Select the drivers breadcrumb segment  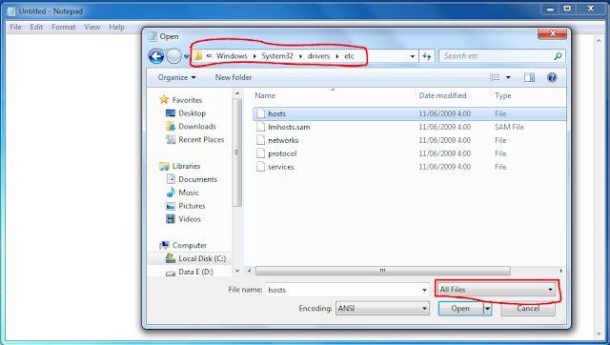318,56
